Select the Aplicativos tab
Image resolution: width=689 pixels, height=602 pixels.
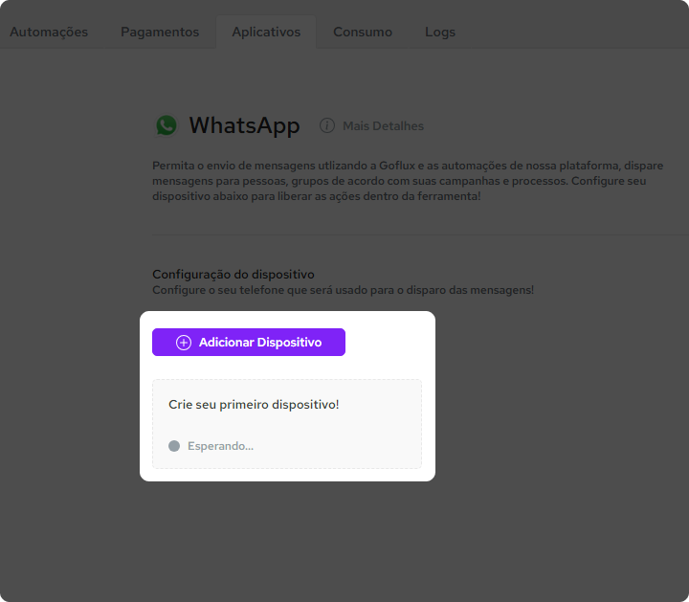point(266,33)
